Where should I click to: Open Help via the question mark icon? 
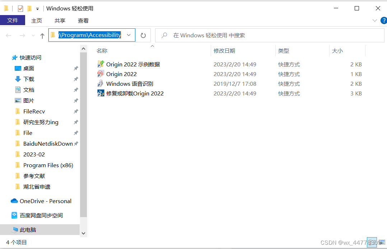384,20
